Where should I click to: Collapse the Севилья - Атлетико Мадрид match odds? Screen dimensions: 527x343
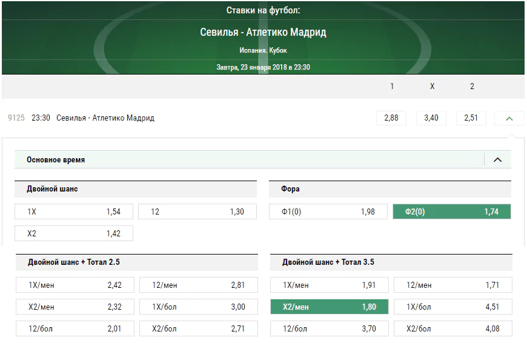coord(509,118)
